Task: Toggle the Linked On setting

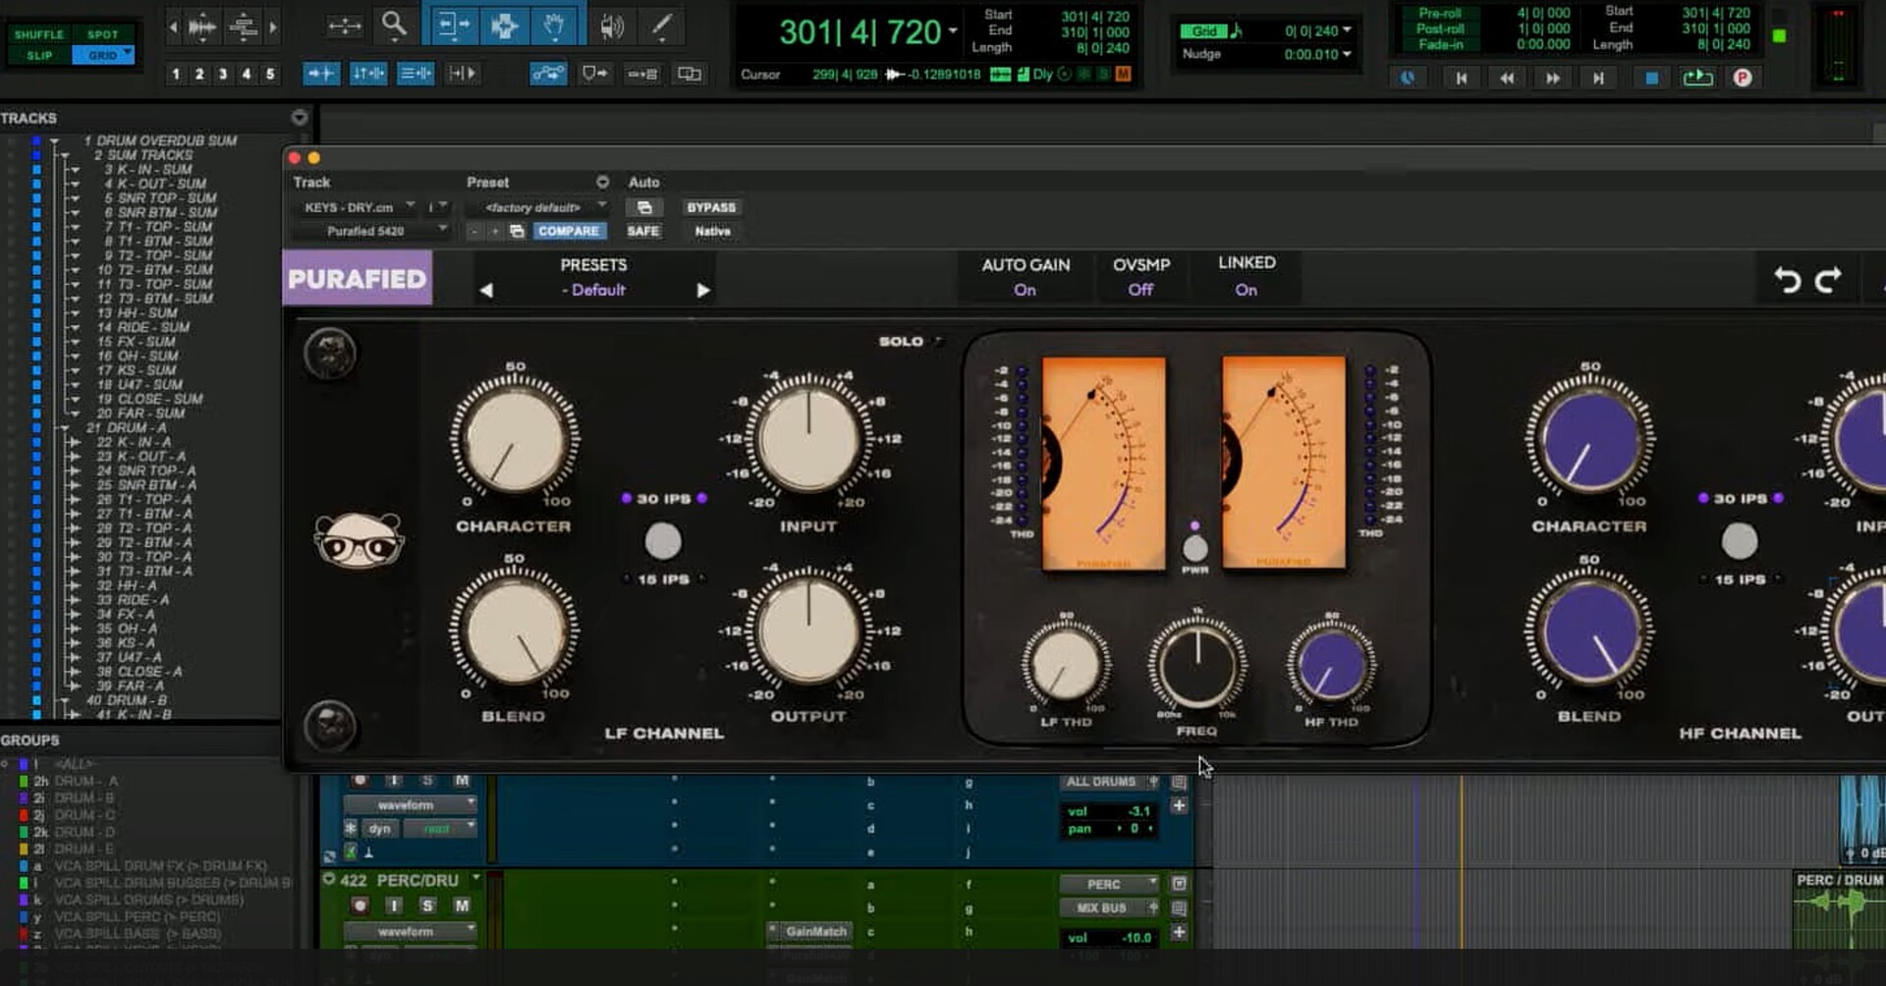Action: pos(1246,290)
